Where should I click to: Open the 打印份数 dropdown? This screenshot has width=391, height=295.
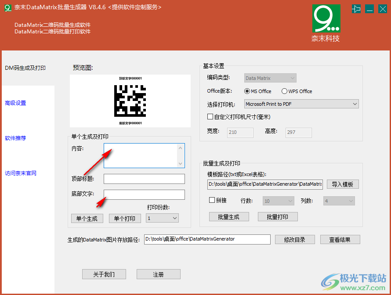coord(163,218)
